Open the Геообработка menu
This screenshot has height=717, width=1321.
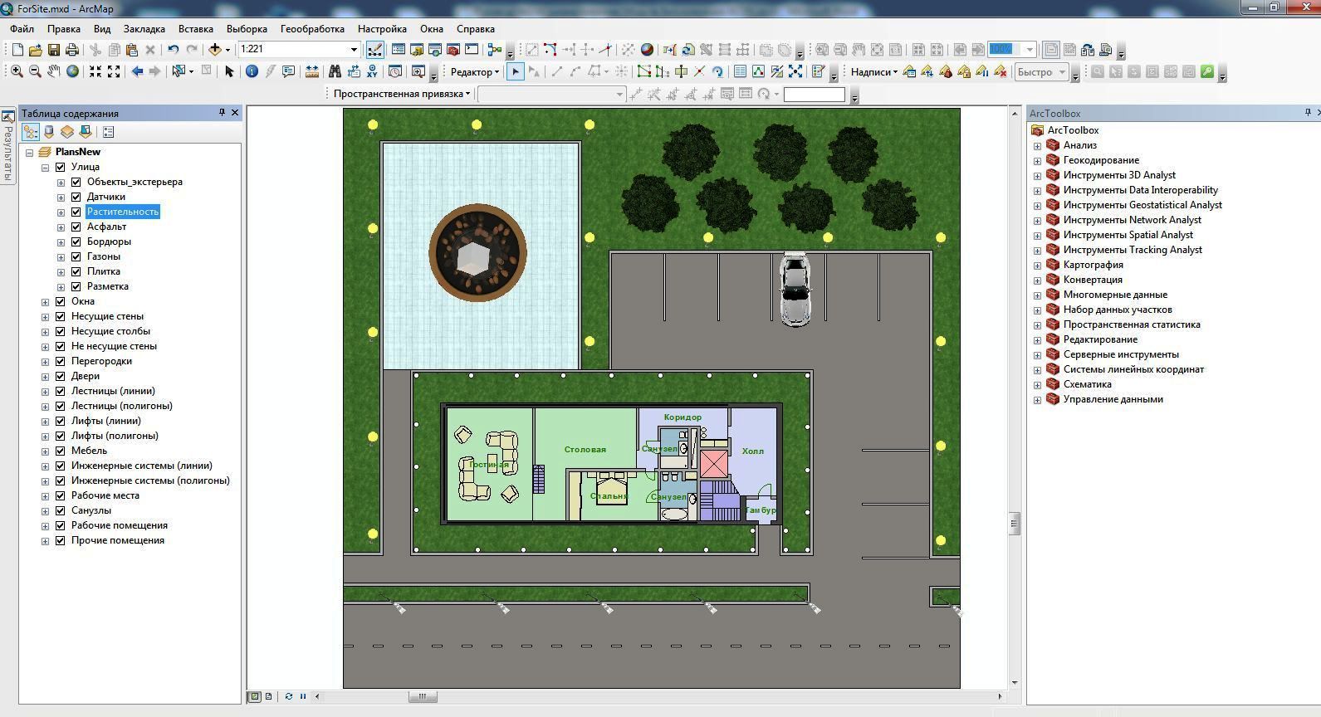(x=312, y=29)
